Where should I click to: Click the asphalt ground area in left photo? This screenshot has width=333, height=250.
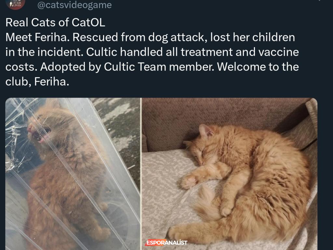click(x=121, y=132)
